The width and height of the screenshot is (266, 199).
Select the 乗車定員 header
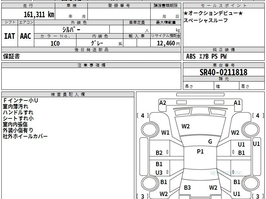(137, 23)
